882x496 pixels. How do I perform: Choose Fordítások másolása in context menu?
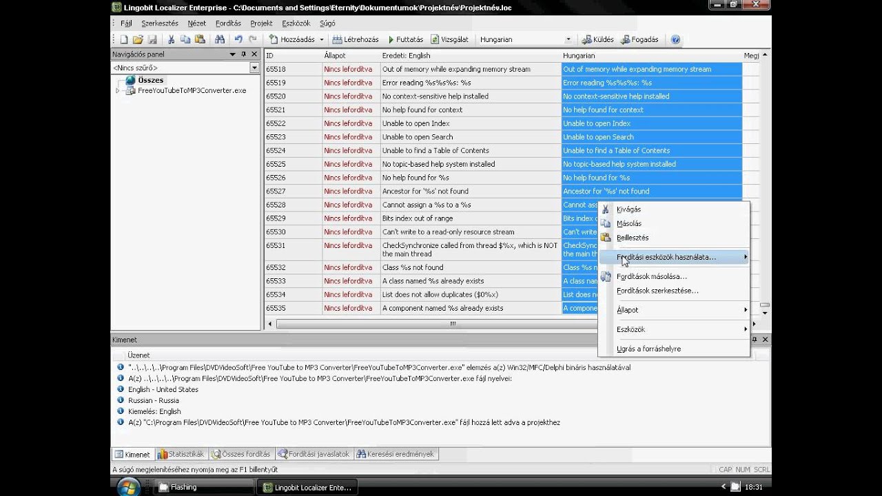coord(674,276)
